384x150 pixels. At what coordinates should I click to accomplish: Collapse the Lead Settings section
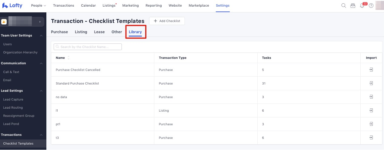tap(41, 91)
